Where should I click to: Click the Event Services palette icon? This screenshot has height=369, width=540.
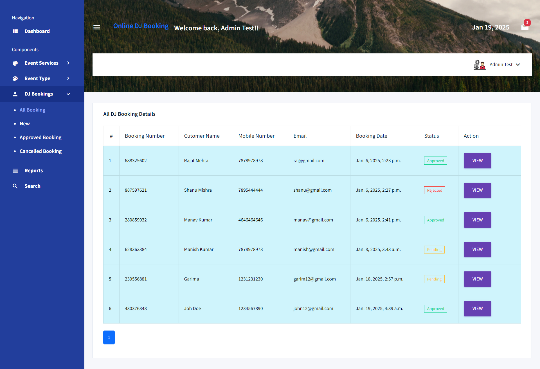point(15,63)
